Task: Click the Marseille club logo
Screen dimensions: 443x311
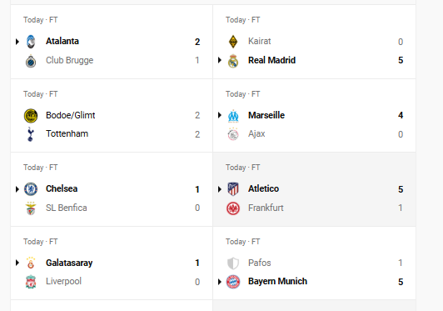Action: [x=233, y=116]
